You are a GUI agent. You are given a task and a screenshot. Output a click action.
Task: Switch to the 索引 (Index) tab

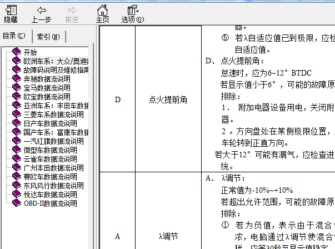coord(48,37)
